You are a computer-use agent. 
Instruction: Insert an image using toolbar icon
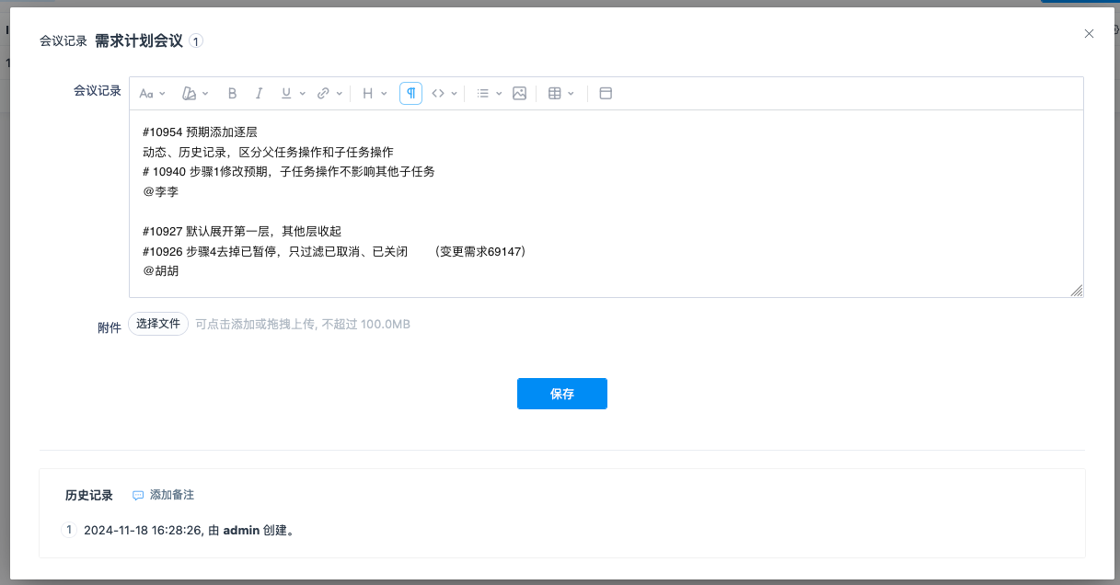click(519, 93)
